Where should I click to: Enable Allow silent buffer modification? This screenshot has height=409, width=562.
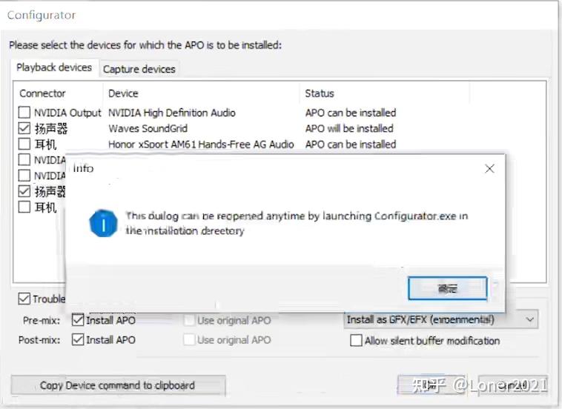tap(357, 341)
